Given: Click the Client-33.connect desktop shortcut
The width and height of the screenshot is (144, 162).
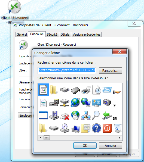Looking at the screenshot, I should (x=15, y=10).
